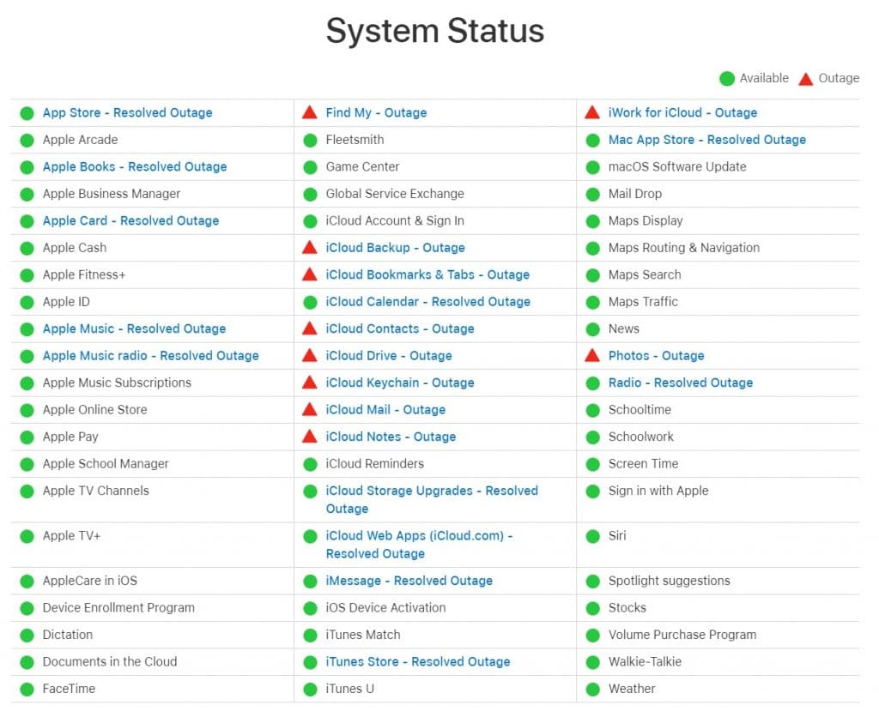View the Photos - Outage details
Image resolution: width=879 pixels, height=711 pixels.
(656, 356)
